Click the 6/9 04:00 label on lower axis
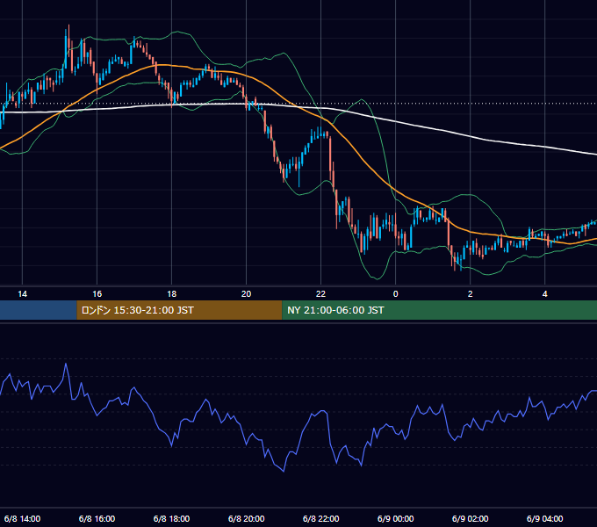The height and width of the screenshot is (527, 597). point(545,518)
